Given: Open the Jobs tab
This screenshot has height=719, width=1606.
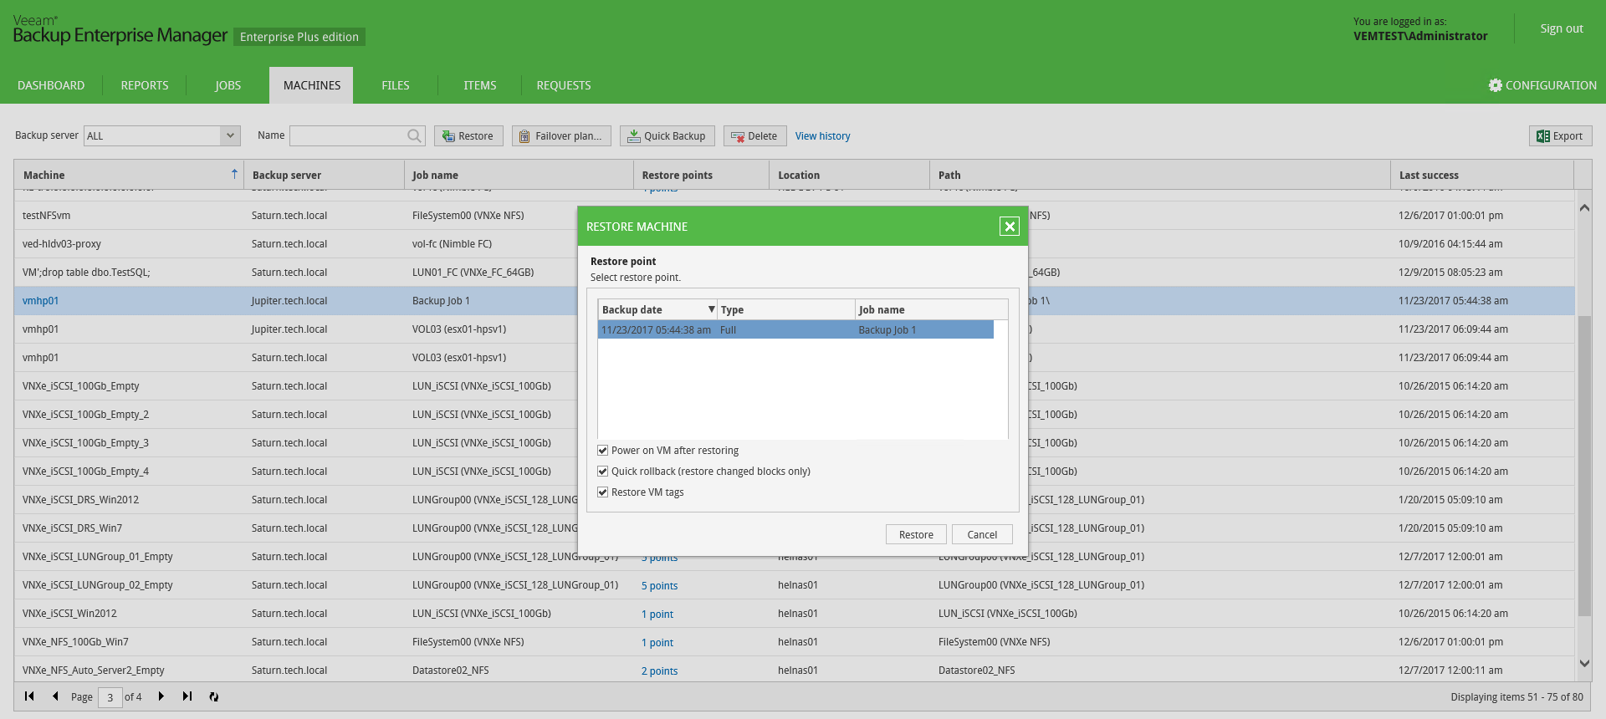Looking at the screenshot, I should 228,85.
